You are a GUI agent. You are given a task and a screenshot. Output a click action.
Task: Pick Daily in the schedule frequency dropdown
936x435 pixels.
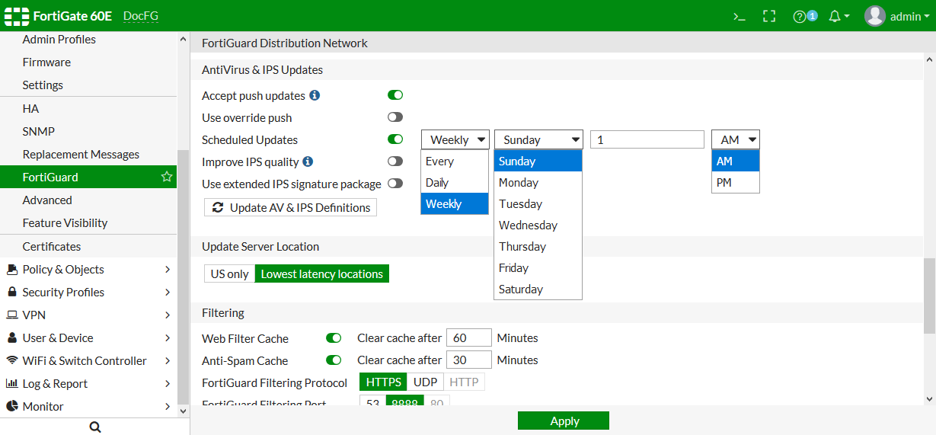pos(437,183)
